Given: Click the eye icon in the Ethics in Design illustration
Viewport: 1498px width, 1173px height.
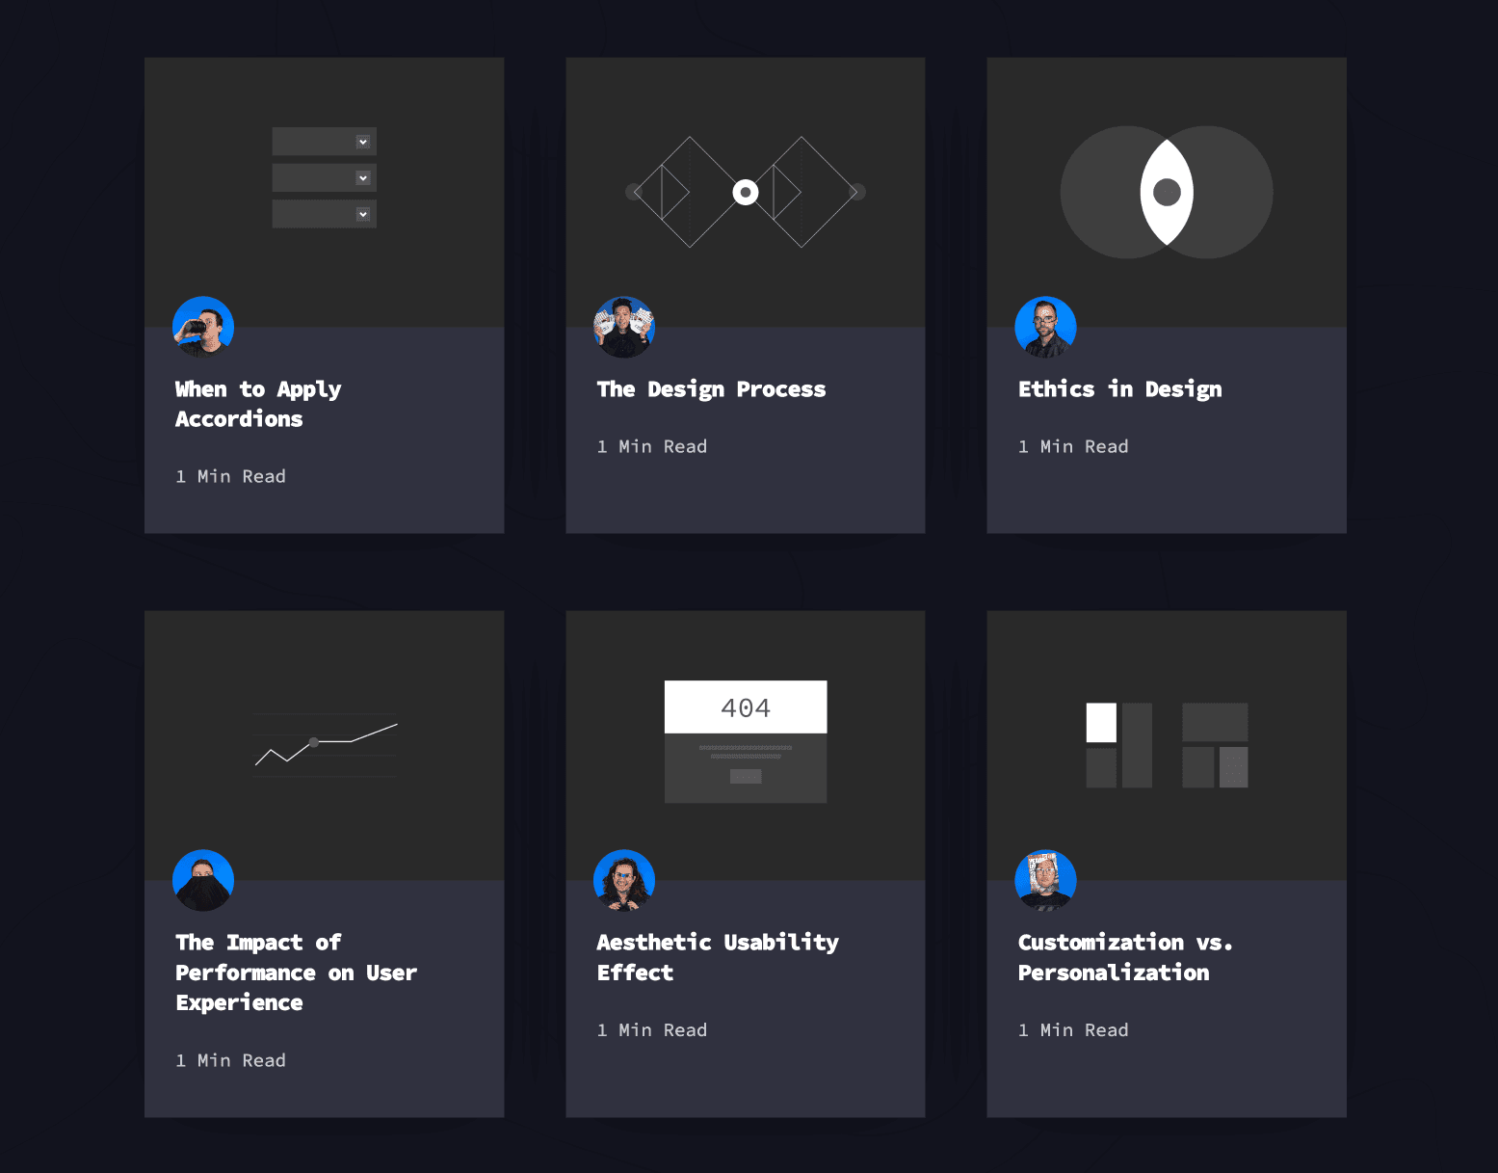Looking at the screenshot, I should pos(1167,192).
